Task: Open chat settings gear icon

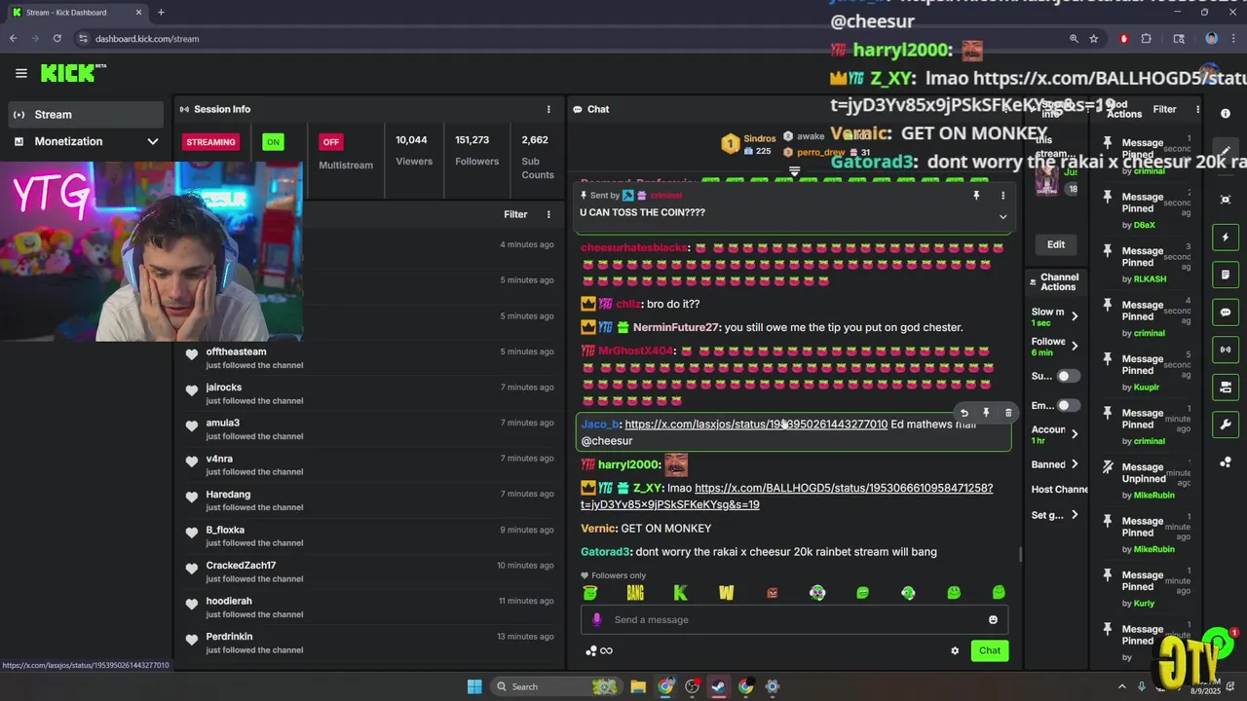Action: [x=955, y=650]
